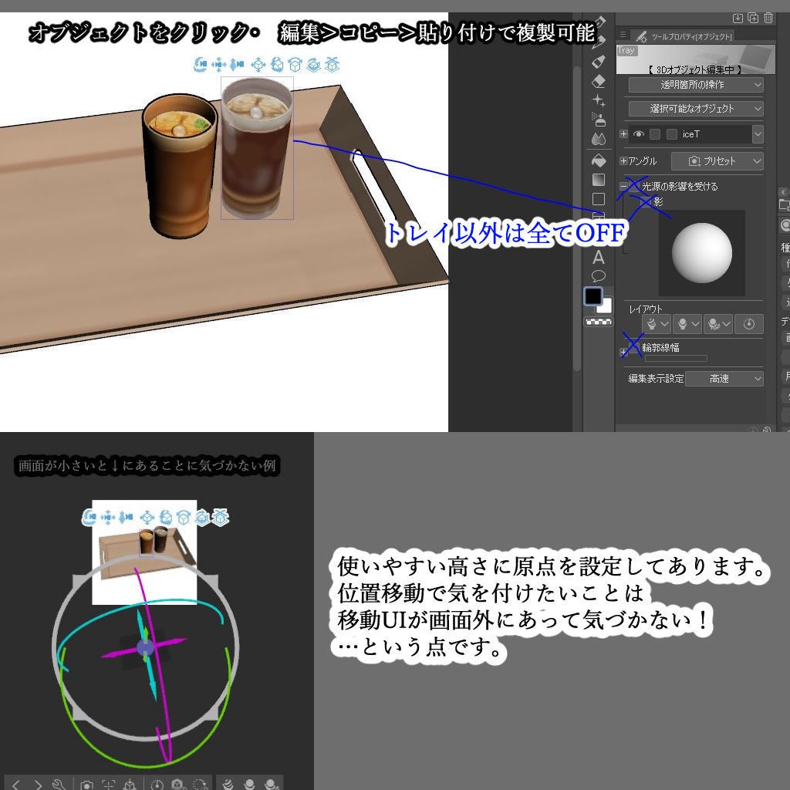The image size is (790, 790).
Task: Select the Airbrush tool in the left toolbar
Action: click(x=599, y=118)
